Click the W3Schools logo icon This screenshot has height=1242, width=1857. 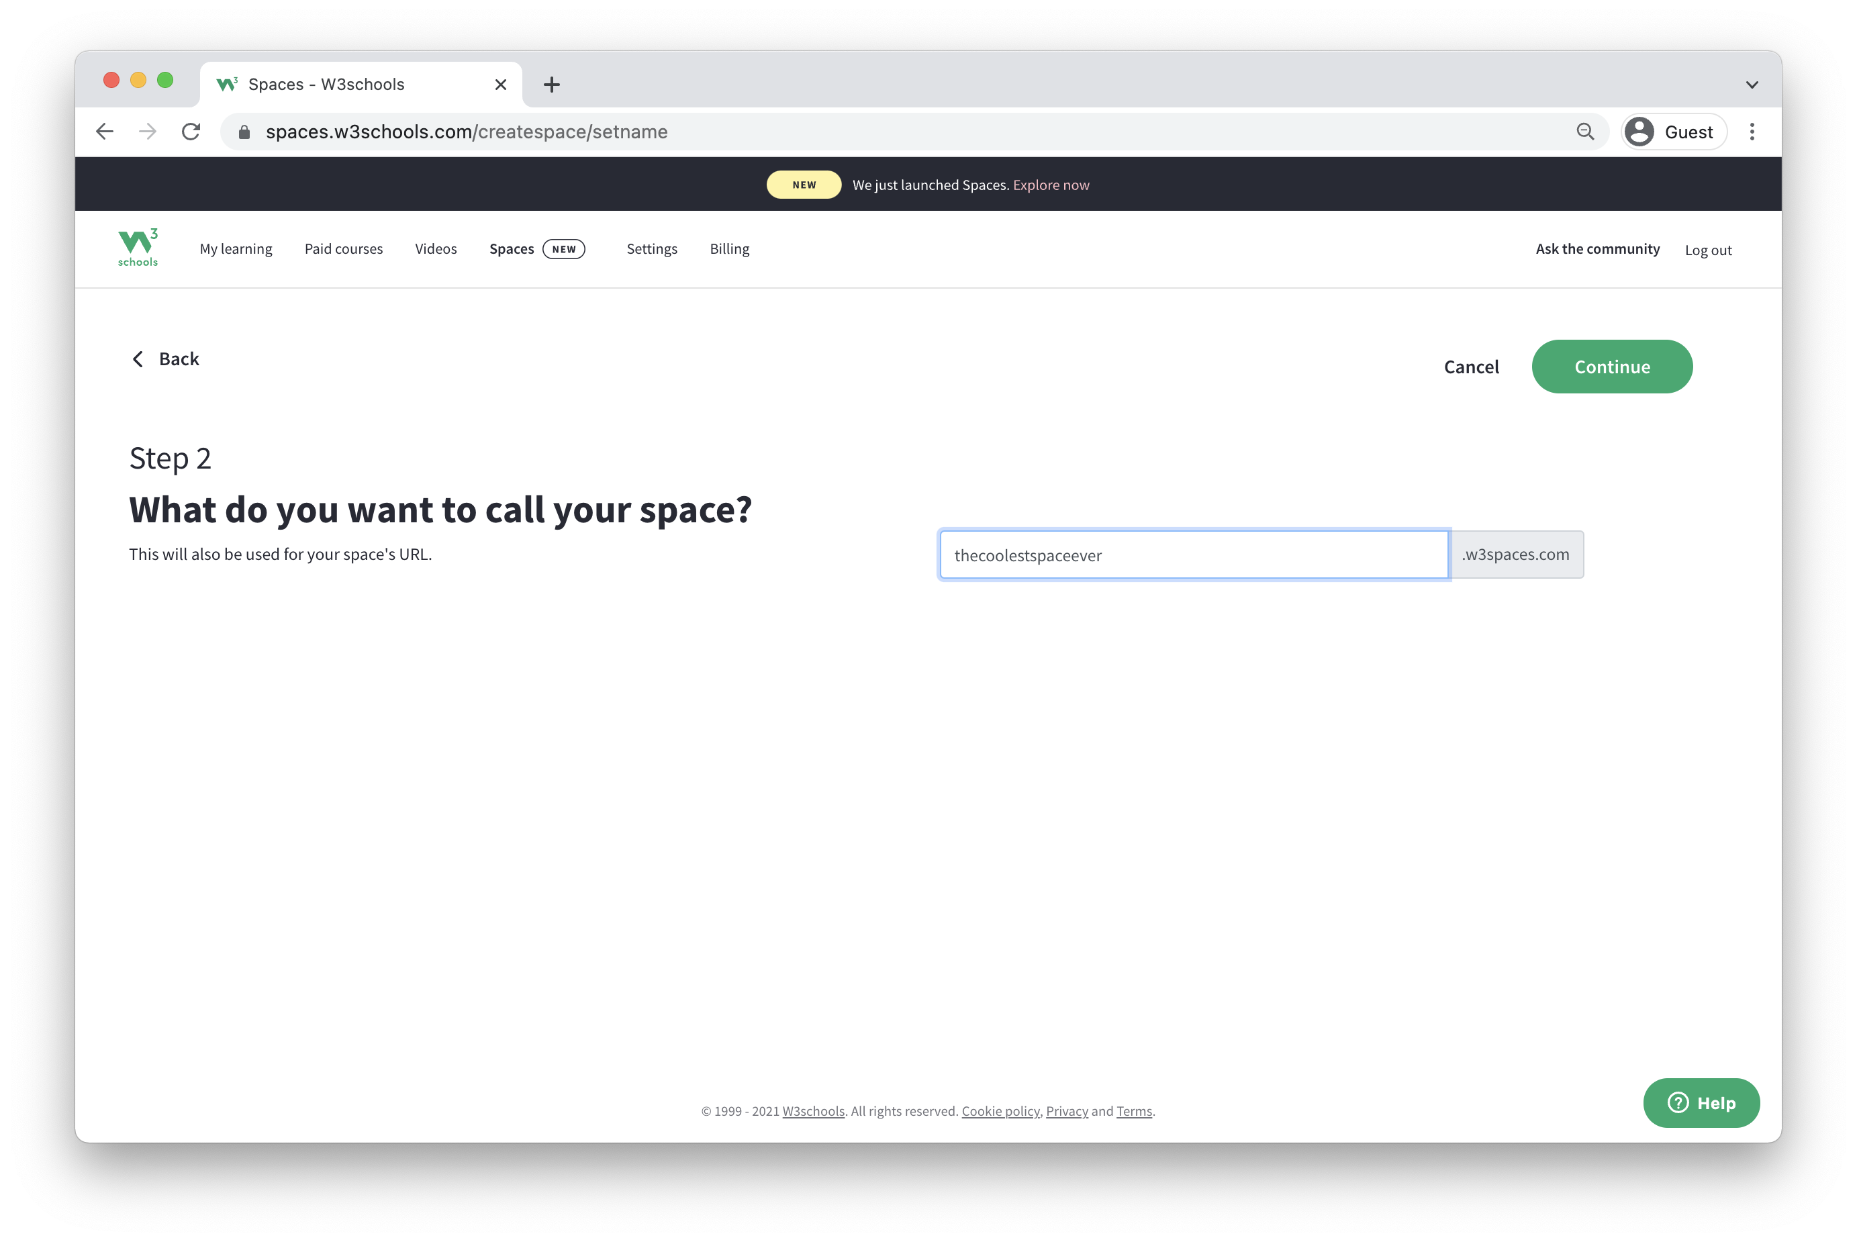coord(138,247)
